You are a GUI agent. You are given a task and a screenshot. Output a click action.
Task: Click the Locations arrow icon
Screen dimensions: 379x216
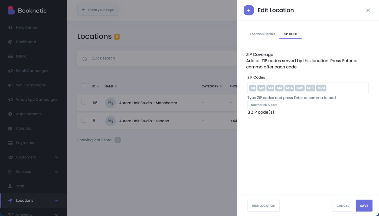(x=10, y=201)
